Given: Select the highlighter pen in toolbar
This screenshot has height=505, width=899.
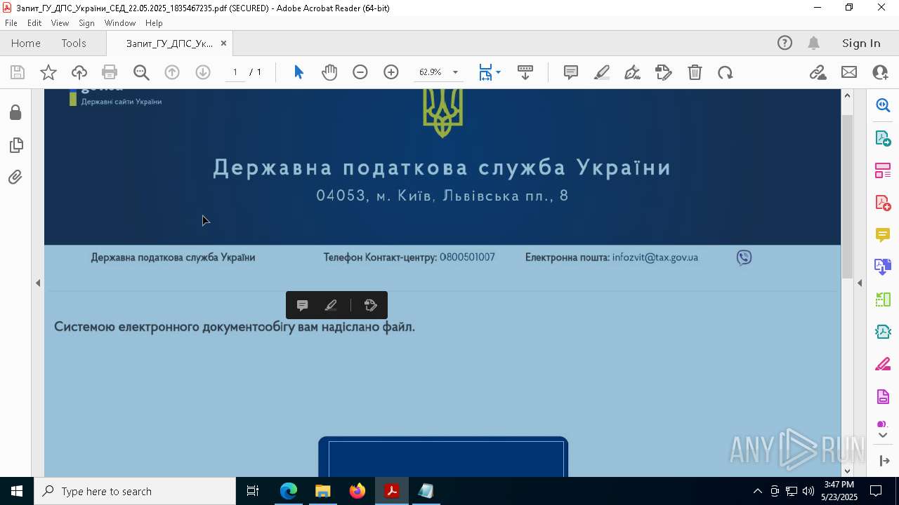Looking at the screenshot, I should click(602, 72).
